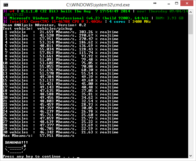Viewport: 196px width, 161px height.
Task: Click the 'Beam ANAlysis NArrator, Version: 0.2' line
Action: tap(44, 25)
